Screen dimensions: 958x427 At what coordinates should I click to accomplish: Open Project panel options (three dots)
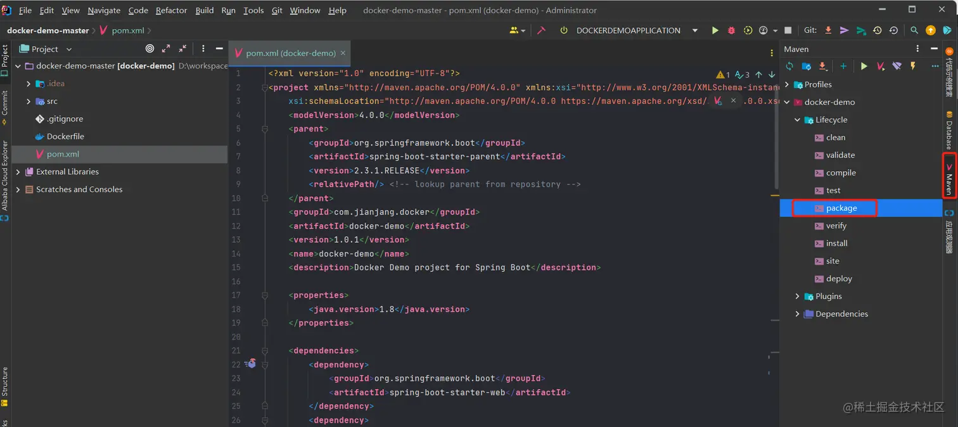(x=203, y=49)
